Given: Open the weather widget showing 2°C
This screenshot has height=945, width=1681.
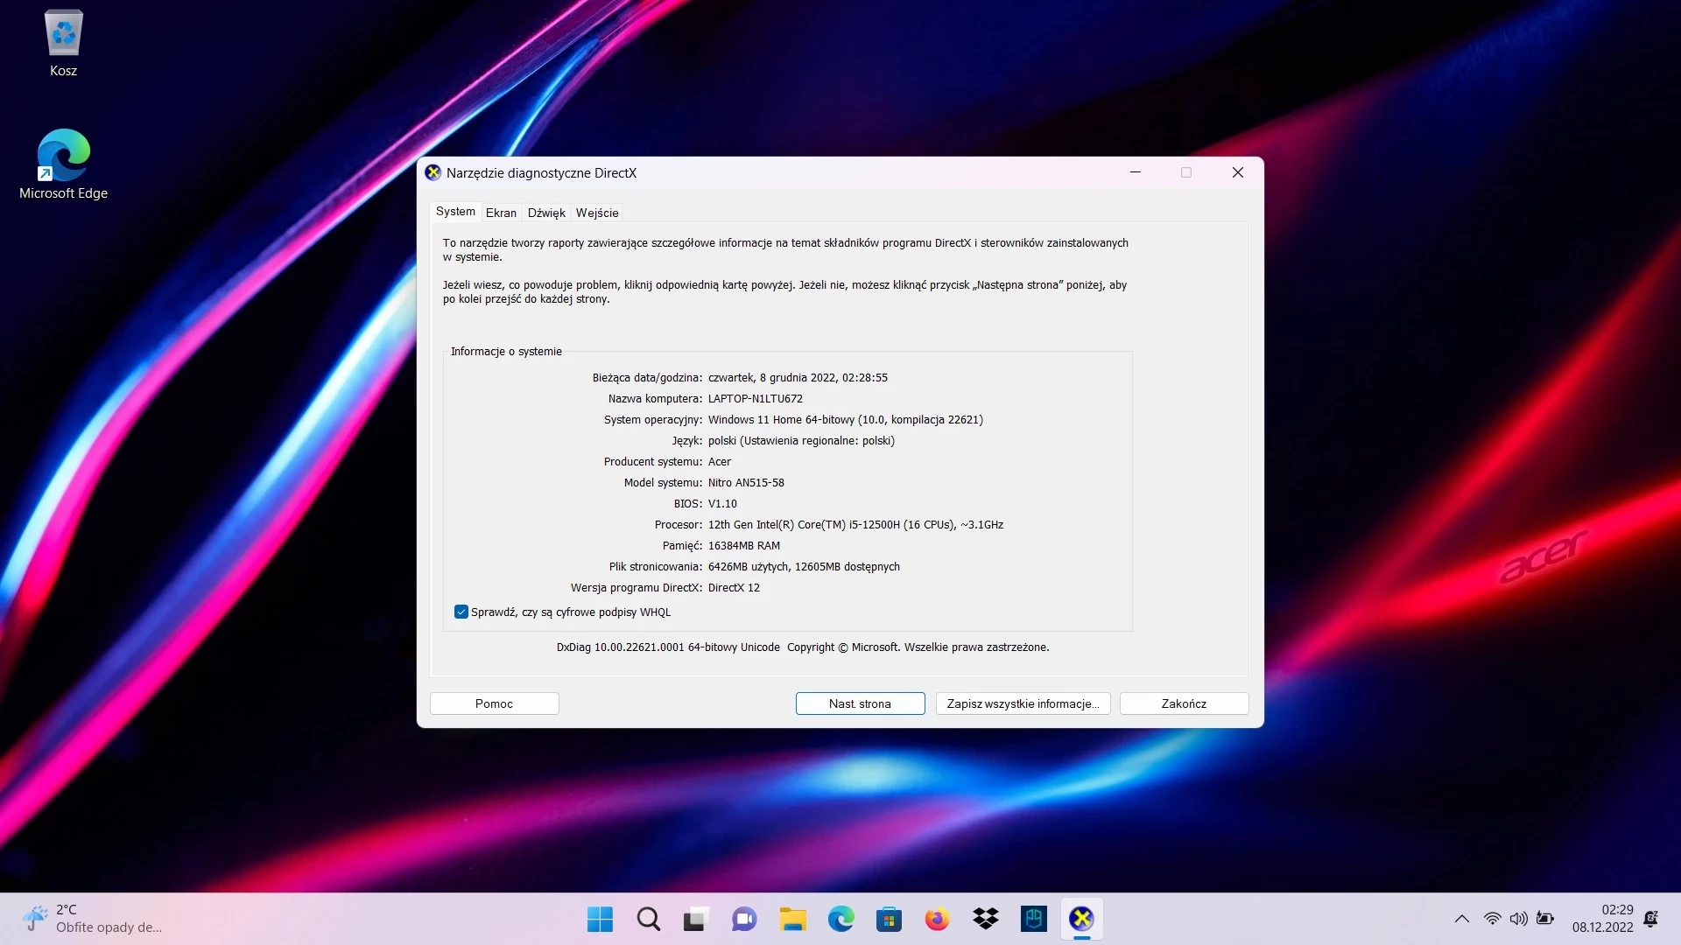Looking at the screenshot, I should [93, 919].
